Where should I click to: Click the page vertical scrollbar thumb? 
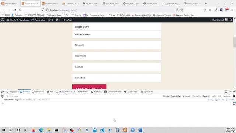point(235,42)
